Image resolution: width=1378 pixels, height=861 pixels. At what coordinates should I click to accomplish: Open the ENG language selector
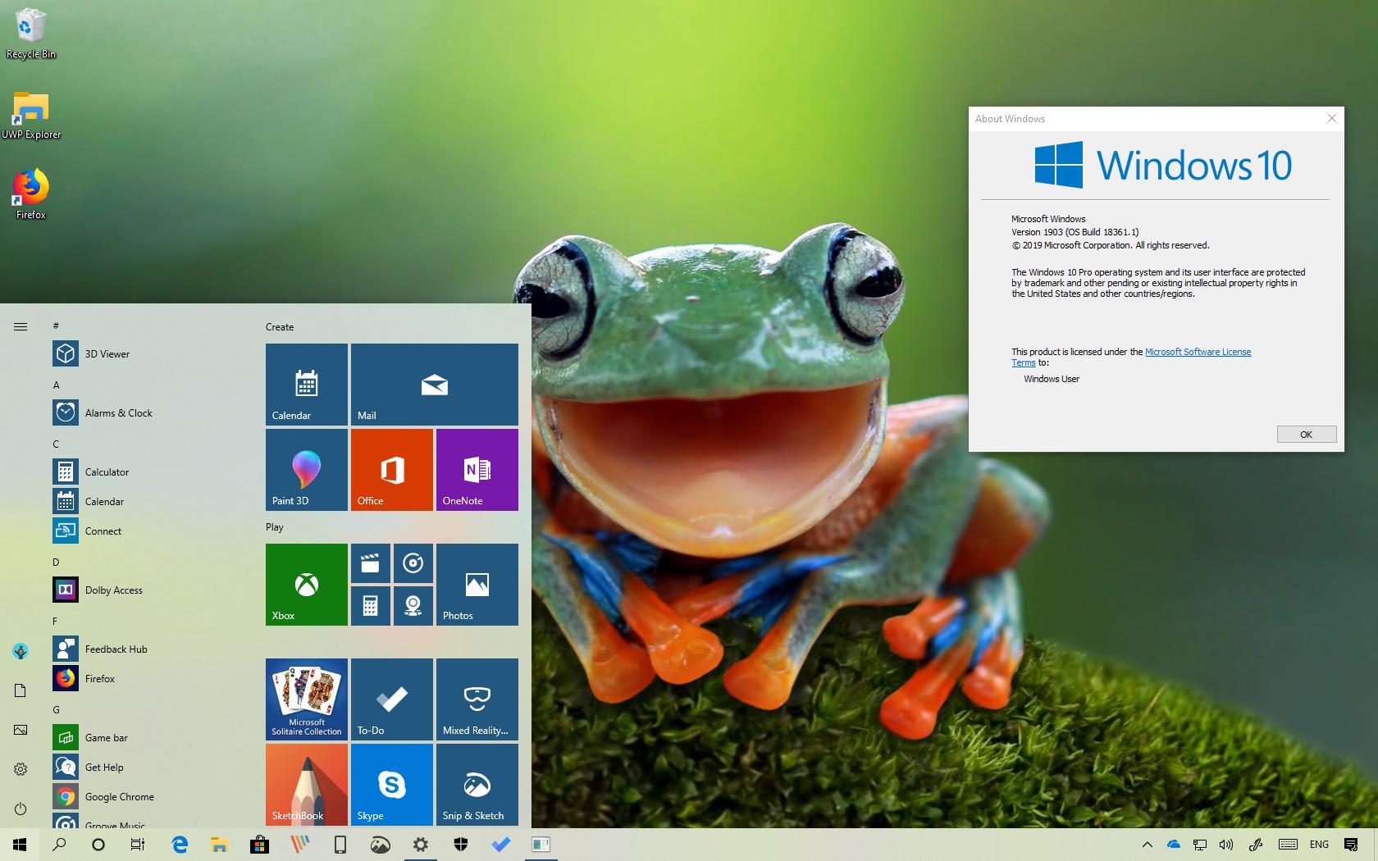[x=1318, y=845]
